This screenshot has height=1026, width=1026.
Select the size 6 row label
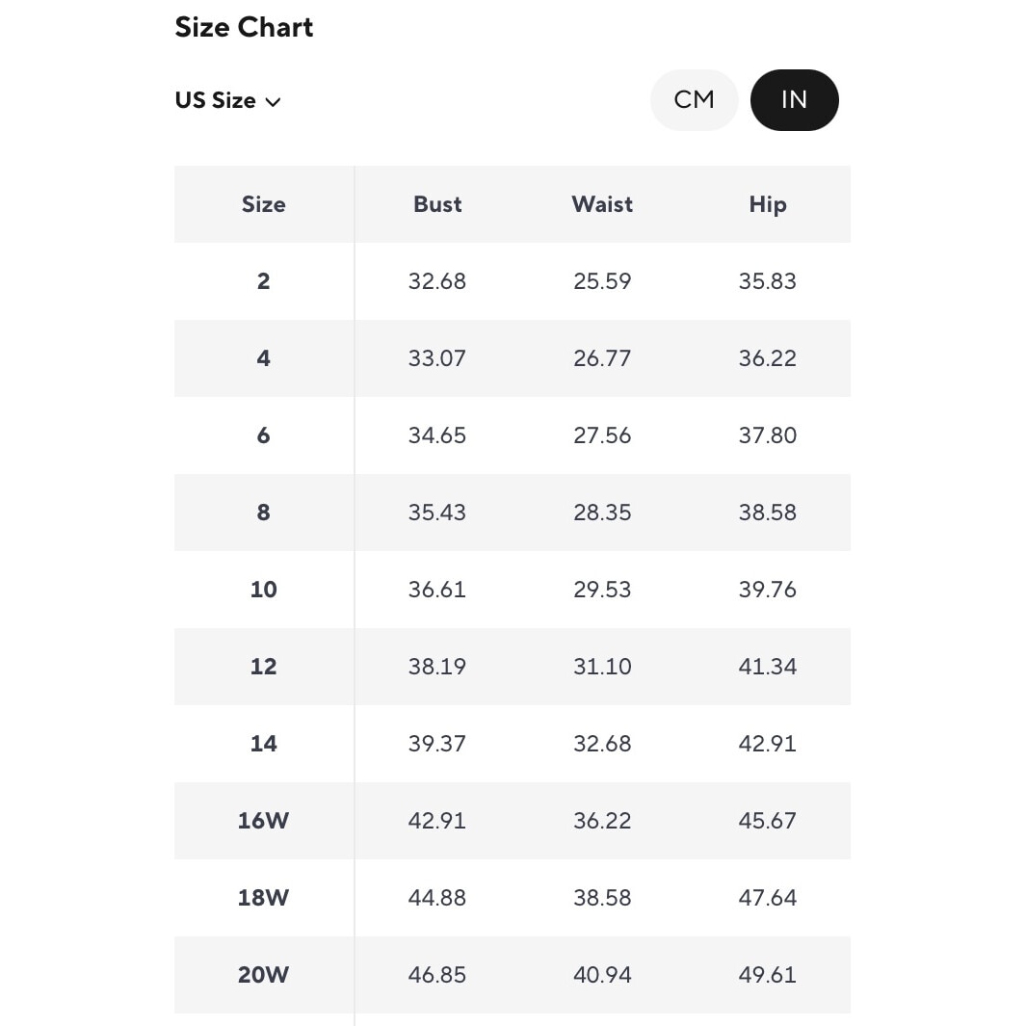click(263, 435)
